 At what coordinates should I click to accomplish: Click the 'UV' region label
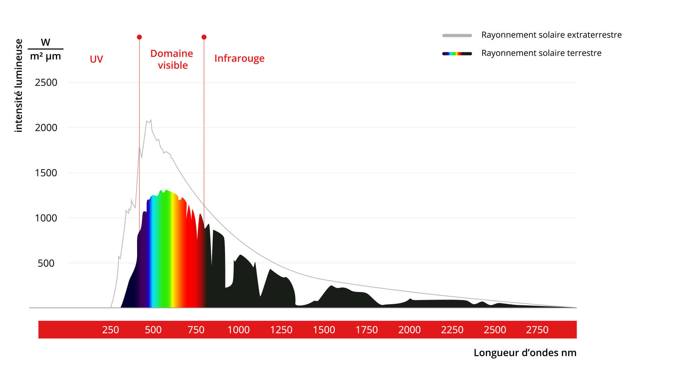point(96,59)
